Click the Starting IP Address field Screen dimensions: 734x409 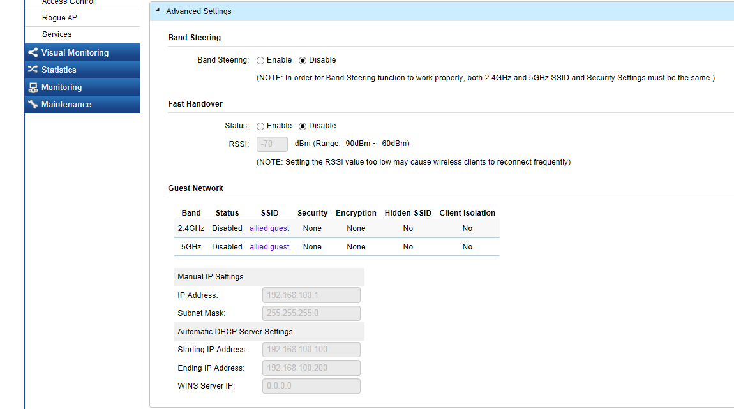click(311, 350)
